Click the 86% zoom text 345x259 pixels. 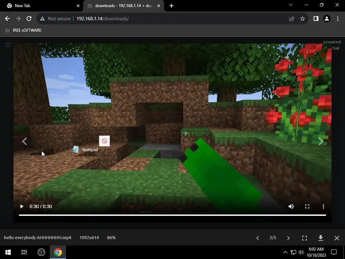[111, 238]
